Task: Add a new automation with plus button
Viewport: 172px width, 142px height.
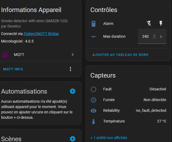Action: pyautogui.click(x=73, y=91)
